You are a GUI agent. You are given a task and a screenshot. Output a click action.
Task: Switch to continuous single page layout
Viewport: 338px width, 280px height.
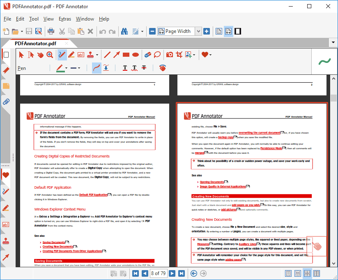pos(298,273)
